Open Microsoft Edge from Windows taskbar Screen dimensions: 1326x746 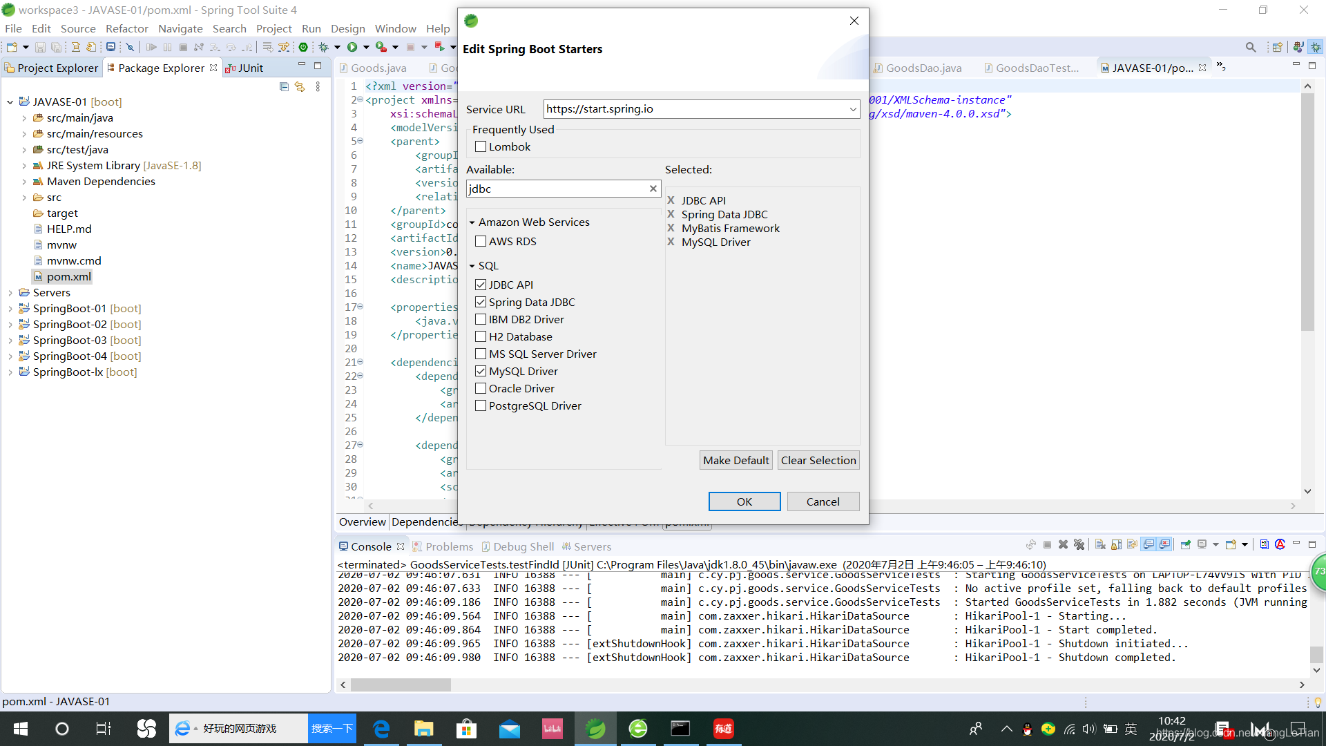click(x=381, y=729)
